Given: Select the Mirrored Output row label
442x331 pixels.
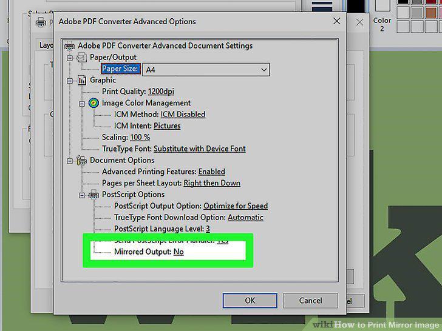Looking at the screenshot, I should click(143, 252).
